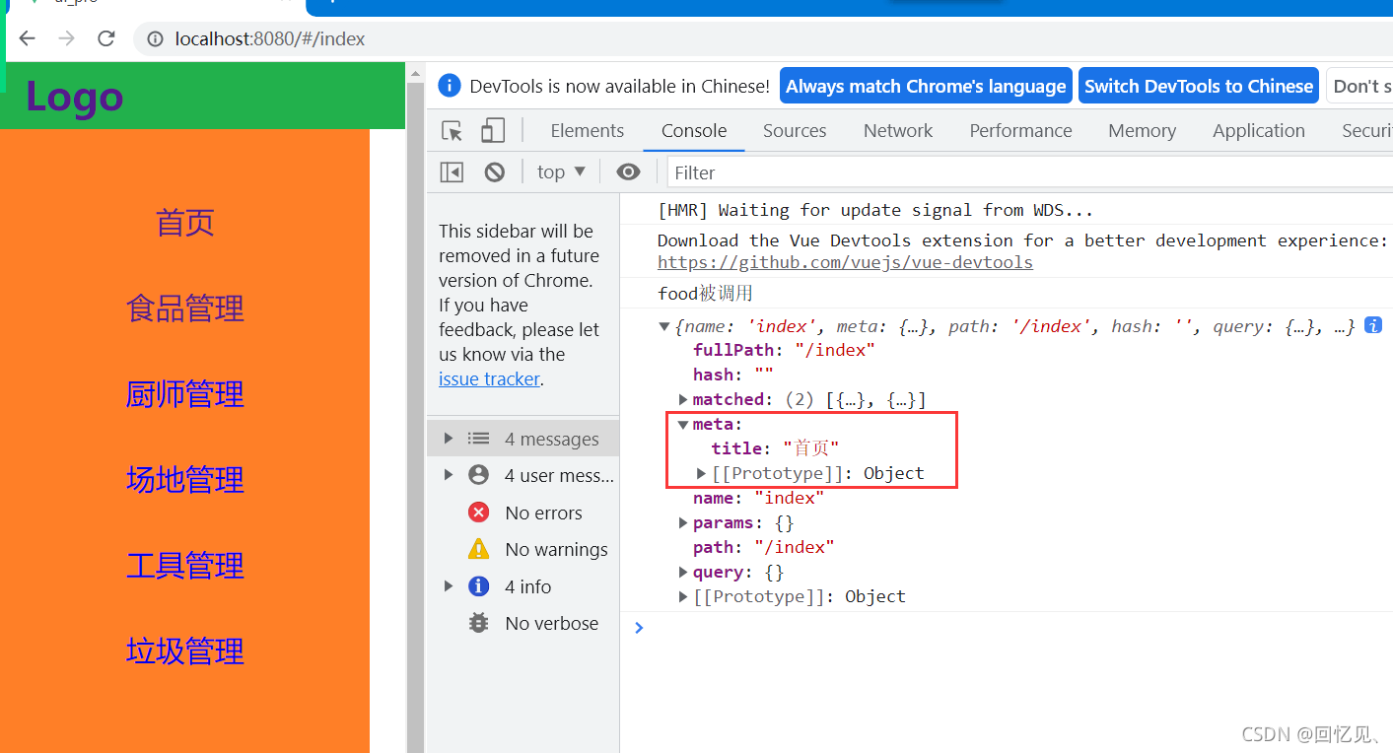
Task: Click the fullPath "/index" property
Action: (x=784, y=350)
